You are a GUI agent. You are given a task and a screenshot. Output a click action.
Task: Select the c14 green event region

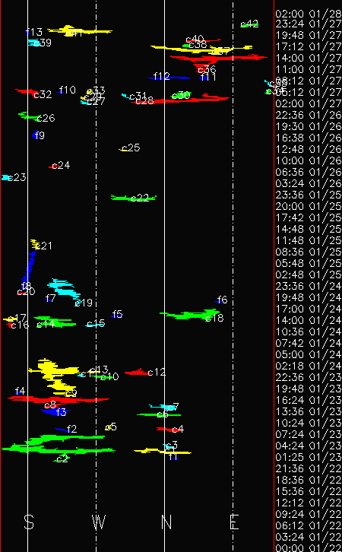pos(55,322)
